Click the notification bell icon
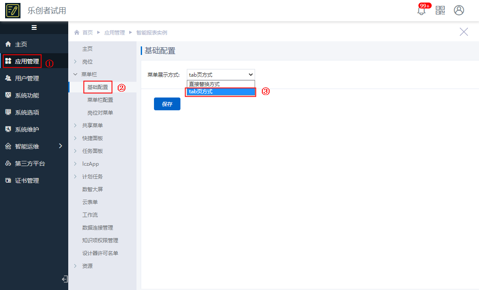The image size is (479, 290). tap(421, 11)
